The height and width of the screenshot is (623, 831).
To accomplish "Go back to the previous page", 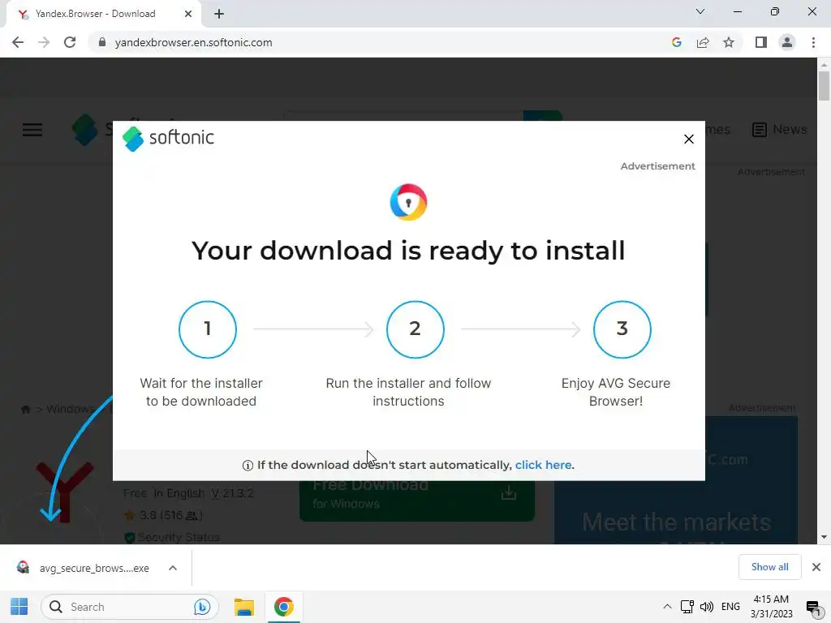I will pyautogui.click(x=18, y=42).
